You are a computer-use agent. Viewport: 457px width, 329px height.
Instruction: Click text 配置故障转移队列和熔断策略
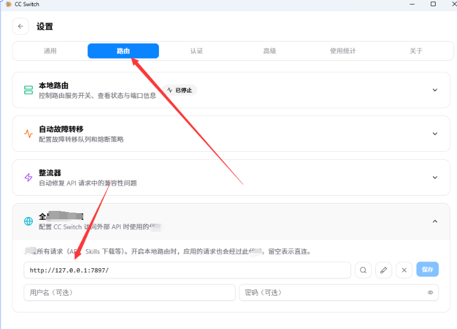coord(81,139)
